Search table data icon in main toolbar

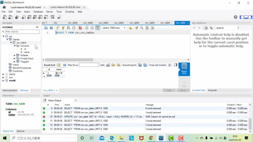point(53,17)
